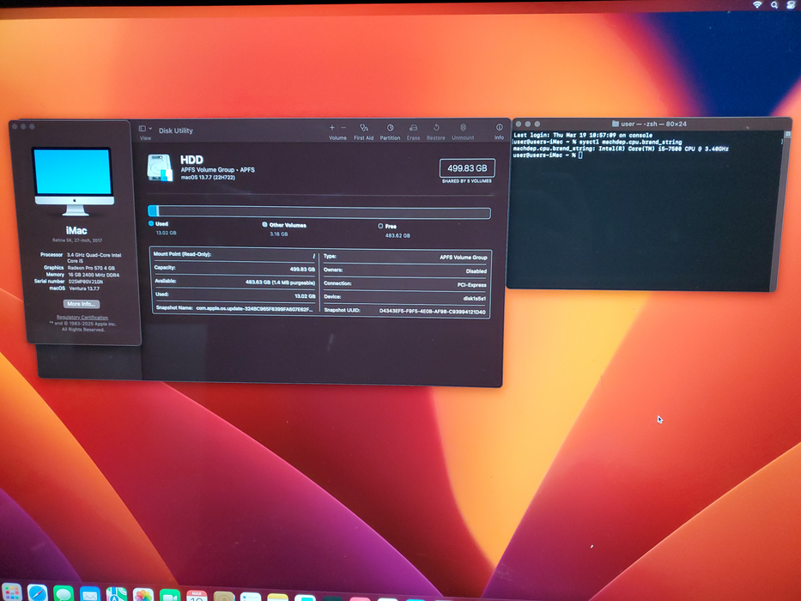The width and height of the screenshot is (801, 601).
Task: Open Photos from the Dock
Action: pos(143,595)
